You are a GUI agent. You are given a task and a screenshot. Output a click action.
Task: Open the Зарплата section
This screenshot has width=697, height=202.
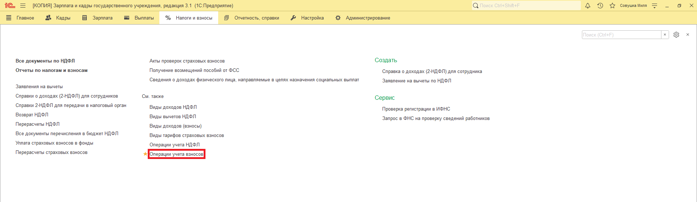tap(97, 18)
